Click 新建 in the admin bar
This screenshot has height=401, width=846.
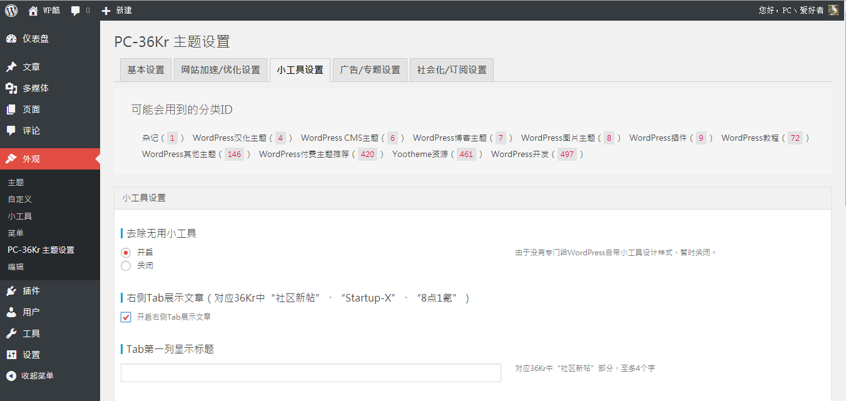pos(124,11)
